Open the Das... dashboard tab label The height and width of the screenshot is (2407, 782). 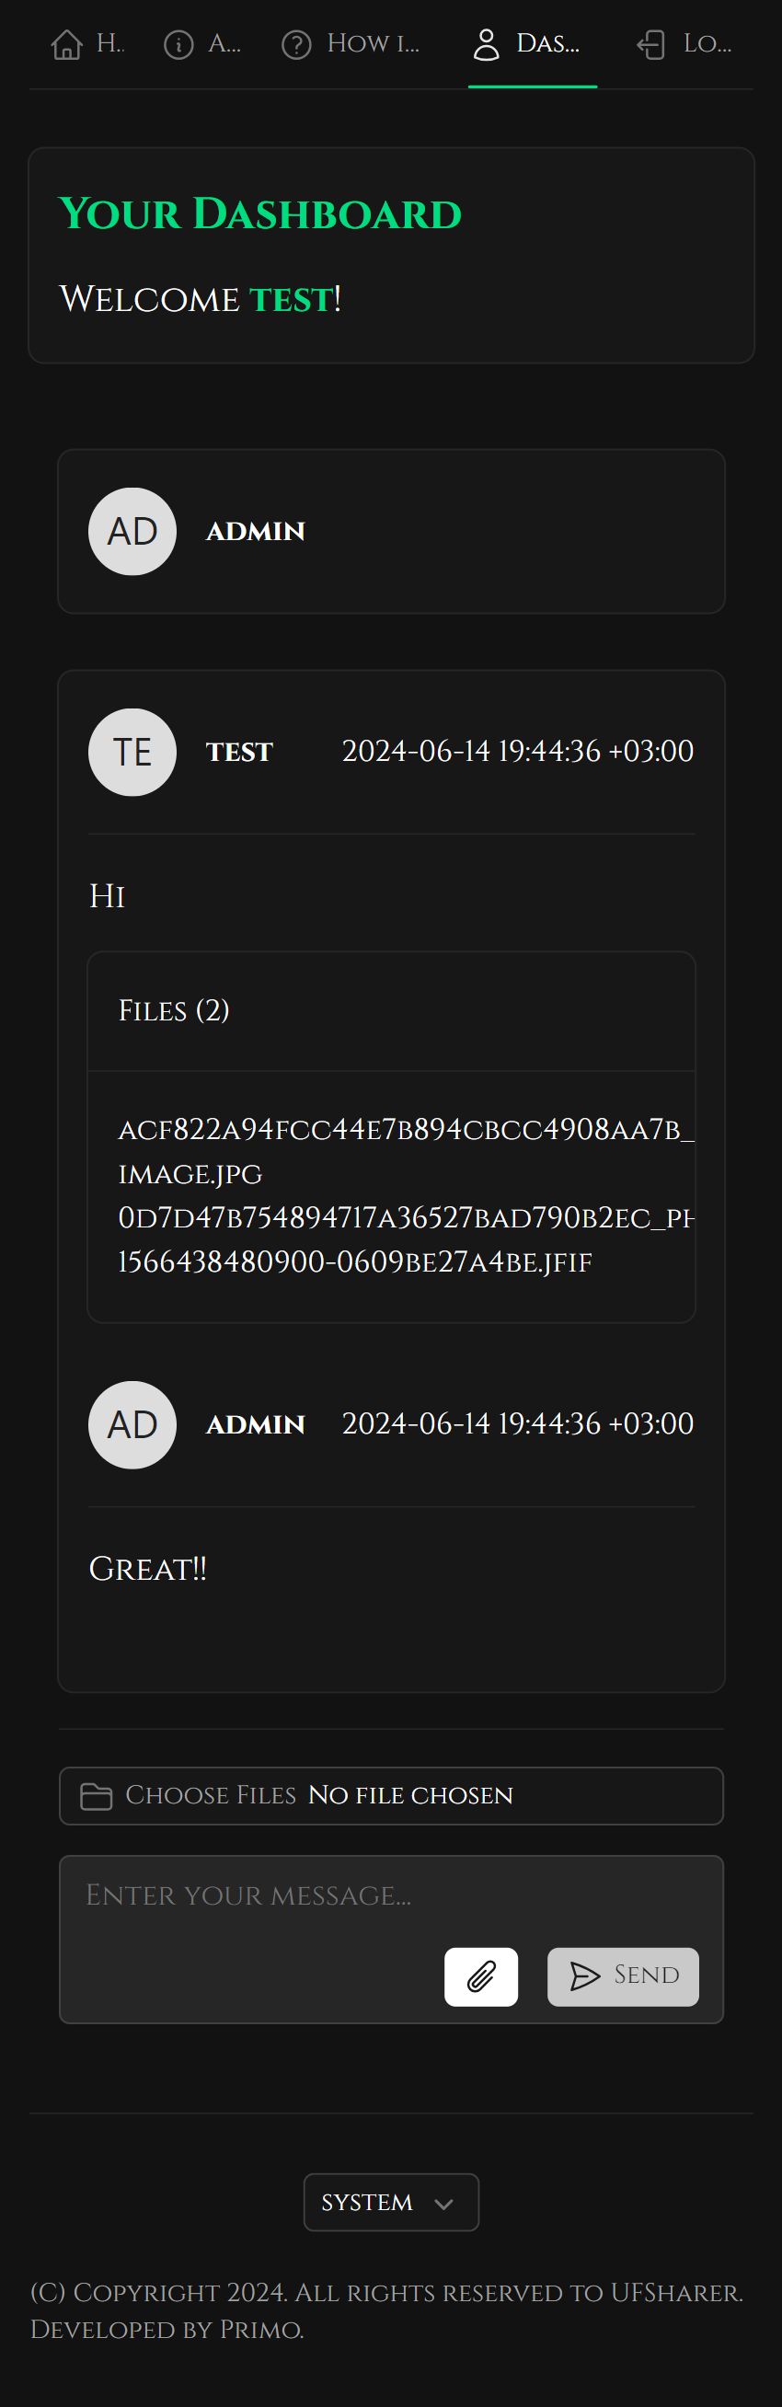[x=547, y=43]
